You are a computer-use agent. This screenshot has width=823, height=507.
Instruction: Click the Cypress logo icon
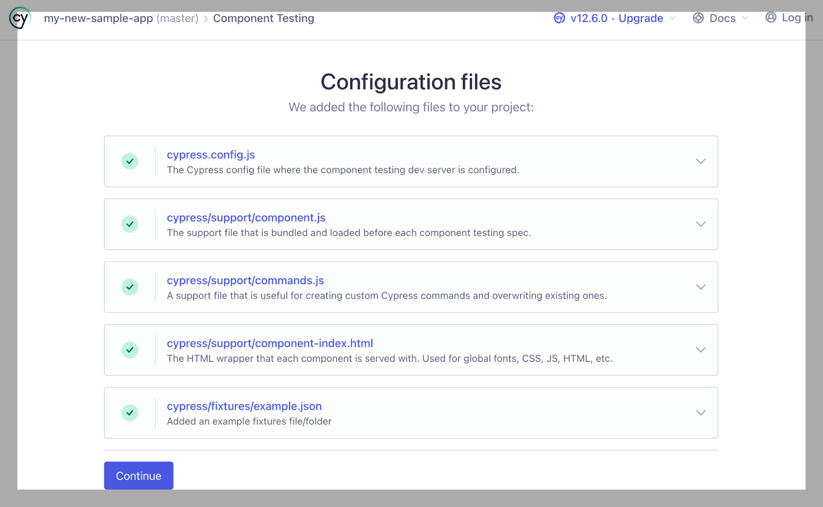point(20,18)
